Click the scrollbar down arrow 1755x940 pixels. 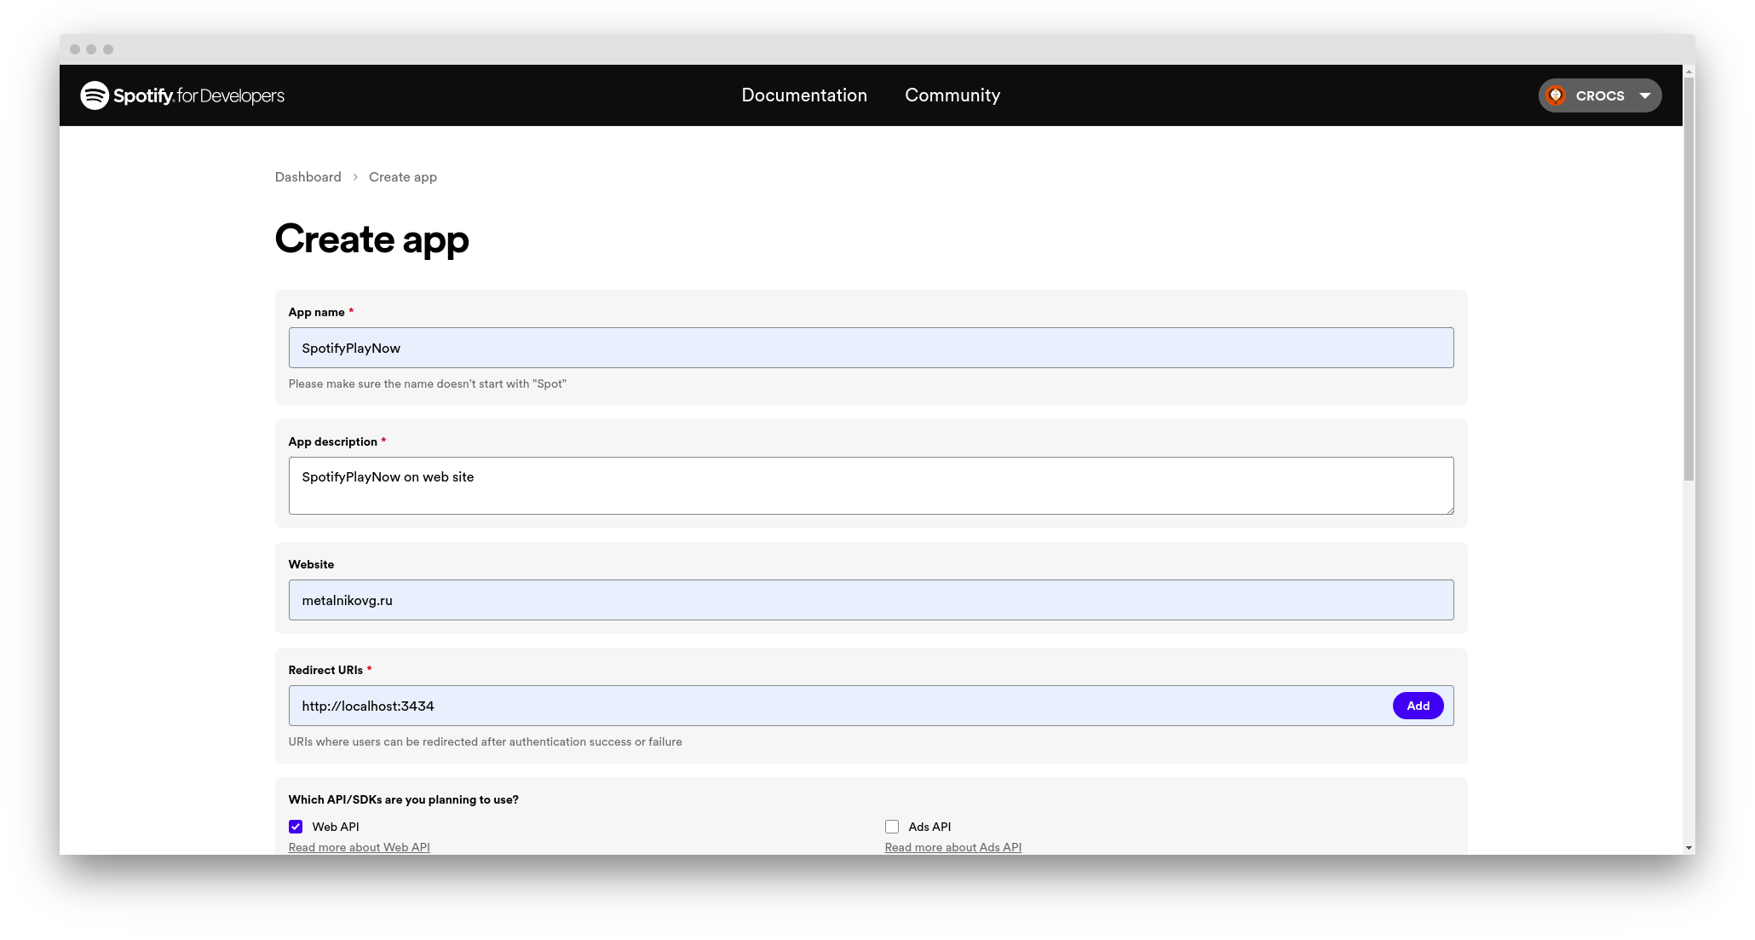pyautogui.click(x=1689, y=848)
